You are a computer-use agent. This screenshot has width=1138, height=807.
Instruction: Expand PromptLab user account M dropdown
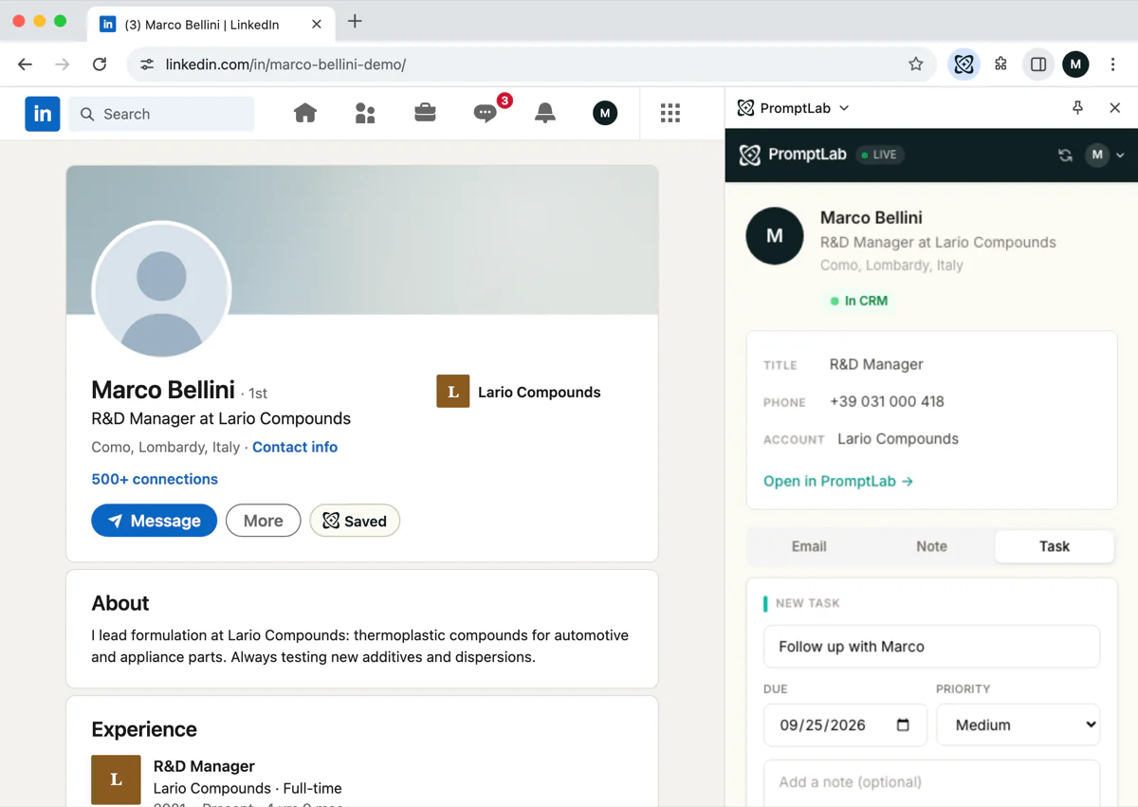(1105, 156)
